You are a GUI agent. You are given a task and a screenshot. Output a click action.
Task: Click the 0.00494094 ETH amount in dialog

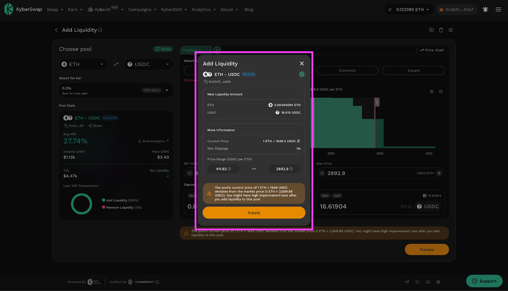click(284, 105)
